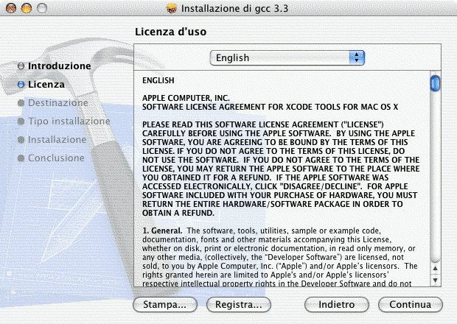Screen dimensions: 457x324
Task: Click the Introduzione step bullet icon
Action: pos(21,66)
